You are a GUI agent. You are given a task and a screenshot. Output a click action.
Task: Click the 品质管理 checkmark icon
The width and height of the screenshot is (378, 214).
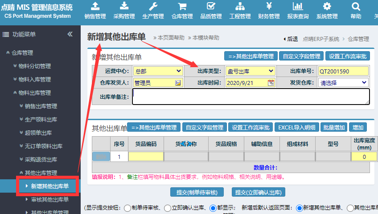point(211,6)
